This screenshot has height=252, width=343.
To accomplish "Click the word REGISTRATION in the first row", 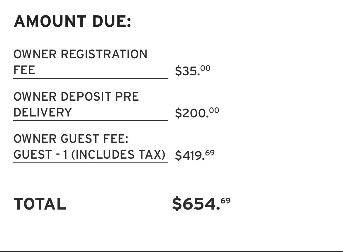I will [x=104, y=54].
